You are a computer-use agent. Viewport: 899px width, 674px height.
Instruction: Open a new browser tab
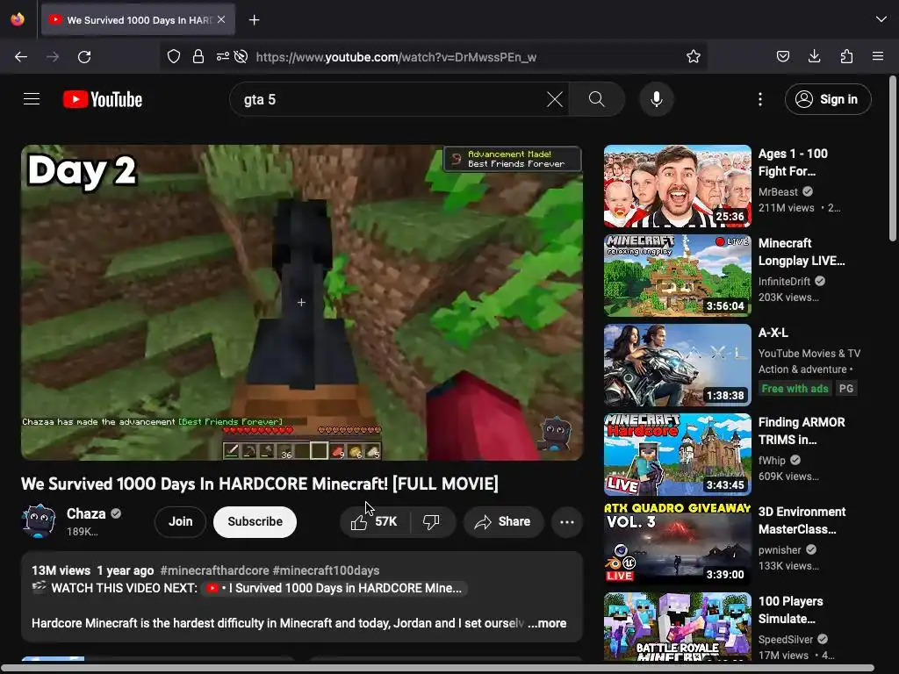tap(254, 20)
